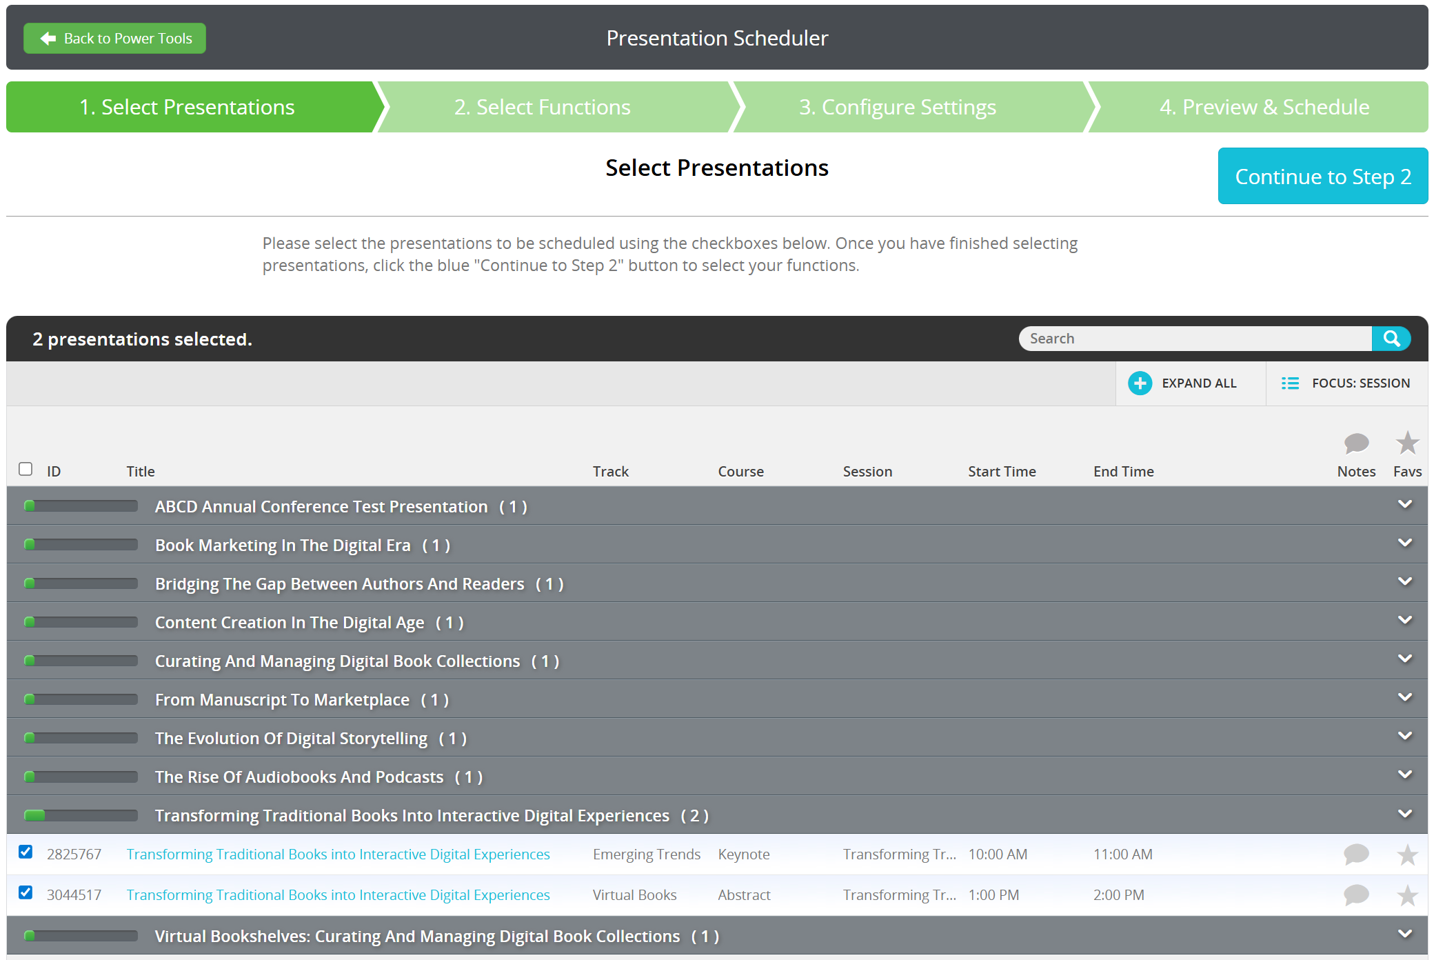This screenshot has width=1434, height=960.
Task: Open notes bubble for presentation 2825767
Action: [x=1355, y=854]
